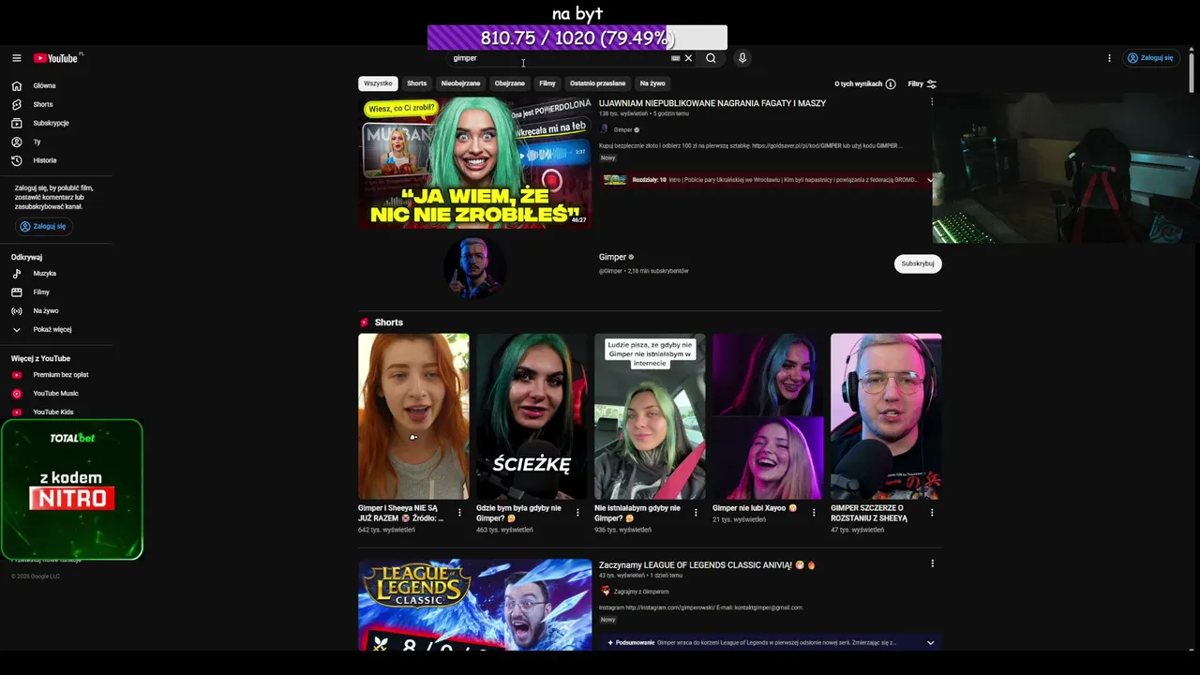Screen dimensions: 1200x675
Task: Select the Nieobejrzane filter chip
Action: [x=460, y=83]
